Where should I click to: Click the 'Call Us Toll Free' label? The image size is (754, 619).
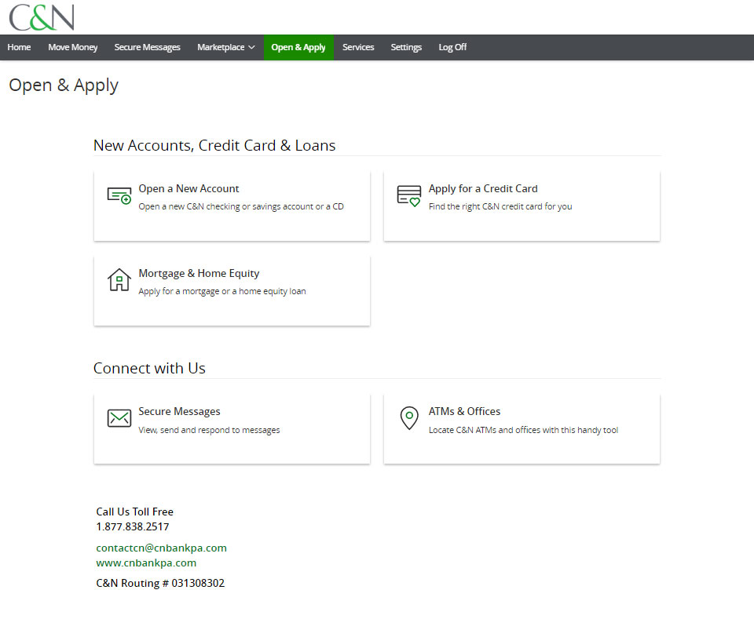pos(134,512)
